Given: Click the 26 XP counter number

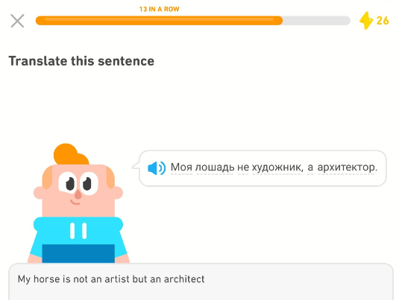Looking at the screenshot, I should coord(383,21).
